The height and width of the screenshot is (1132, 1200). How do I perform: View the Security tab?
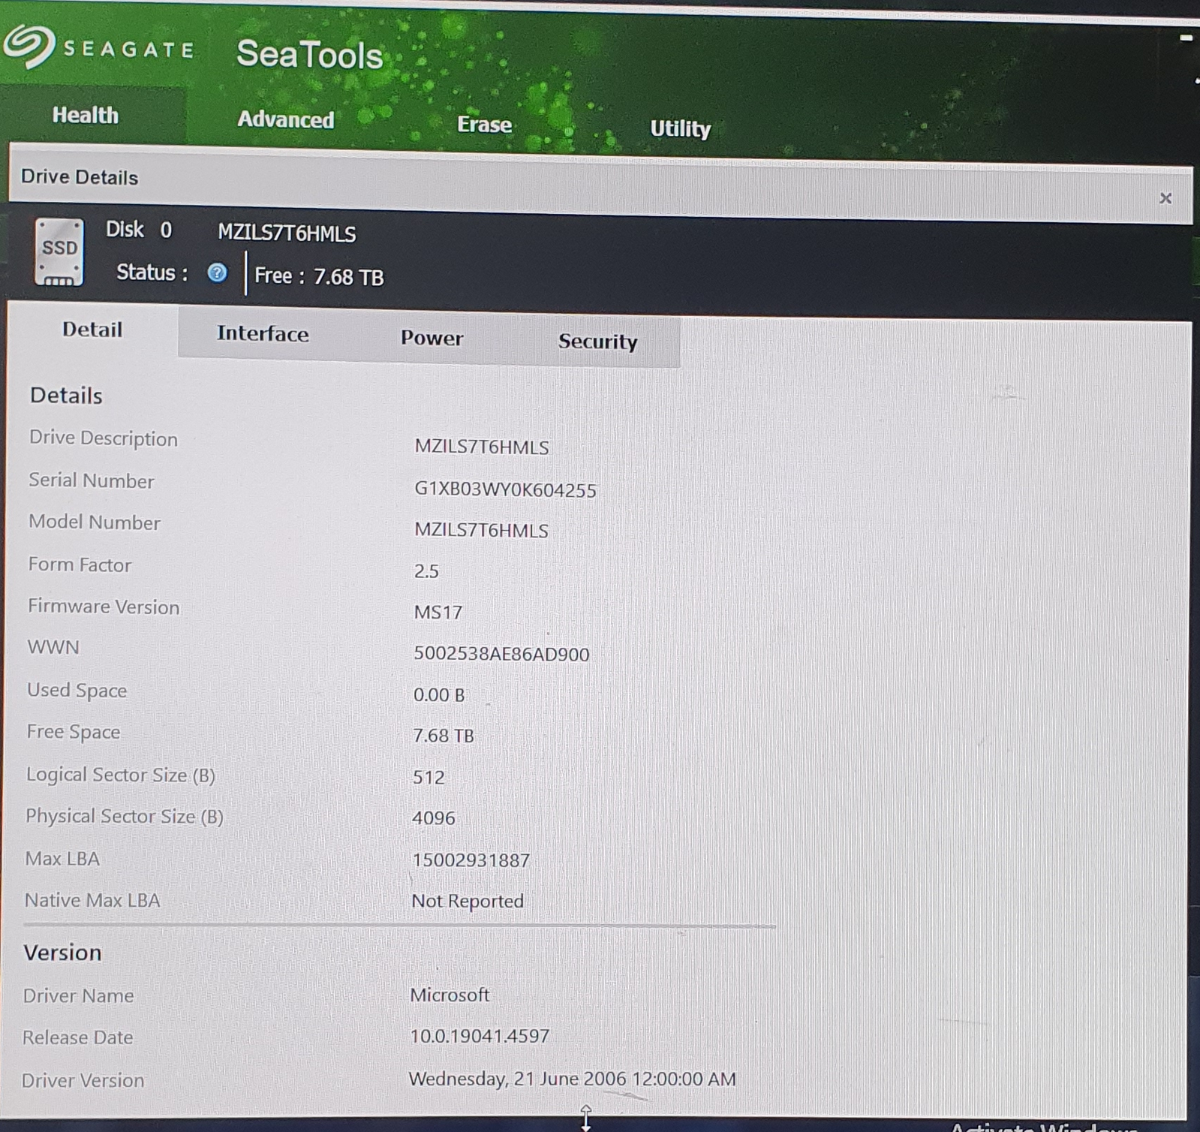point(597,342)
